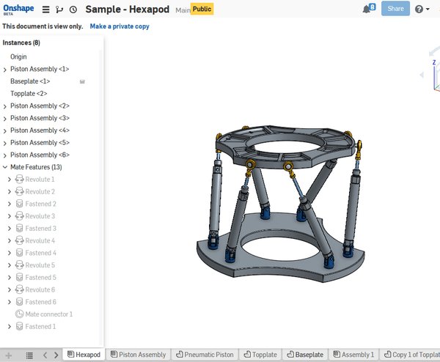Switch to the Hexapod tab
The height and width of the screenshot is (362, 440).
pyautogui.click(x=84, y=355)
